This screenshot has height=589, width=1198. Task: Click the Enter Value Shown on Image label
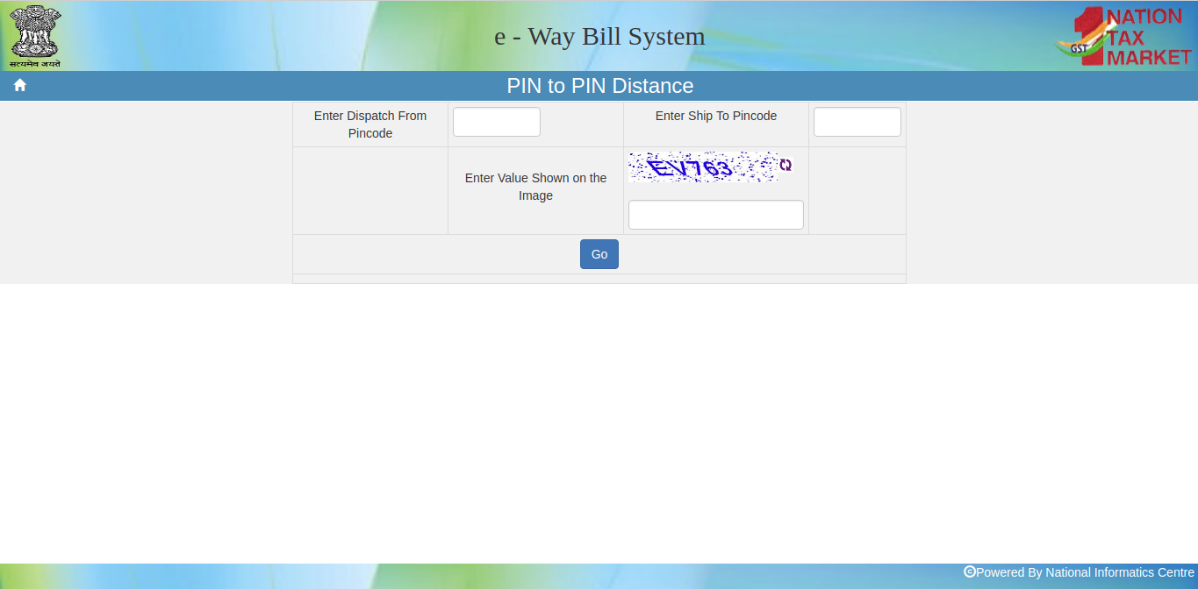(x=535, y=187)
